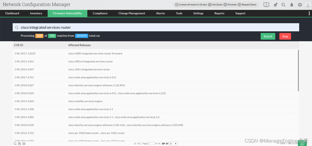Click the Purchase link
This screenshot has width=312, height=146.
tap(232, 4)
